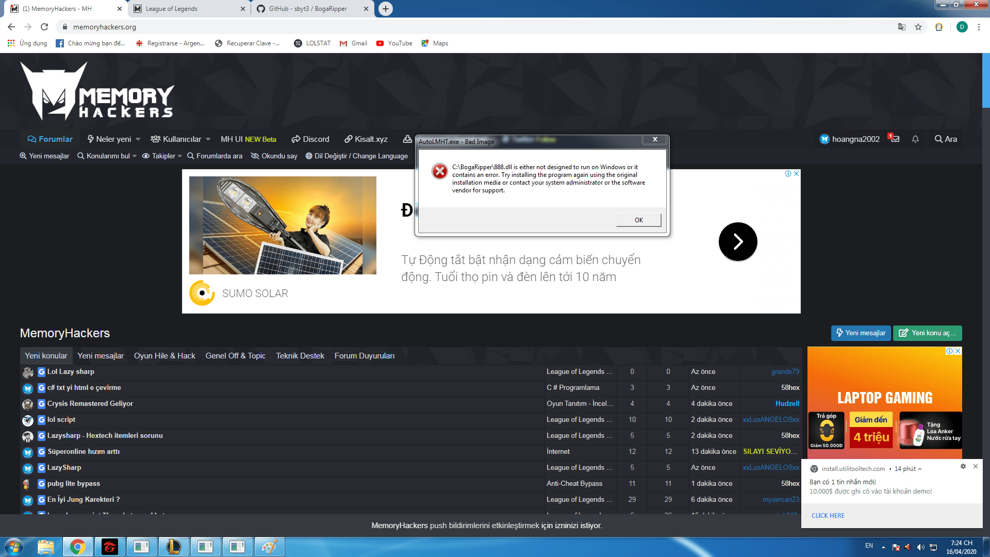
Task: Open Kisalt.xyz link
Action: [x=366, y=139]
